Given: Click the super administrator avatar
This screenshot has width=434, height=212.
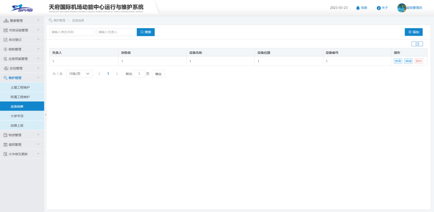Looking at the screenshot, I should (x=402, y=8).
